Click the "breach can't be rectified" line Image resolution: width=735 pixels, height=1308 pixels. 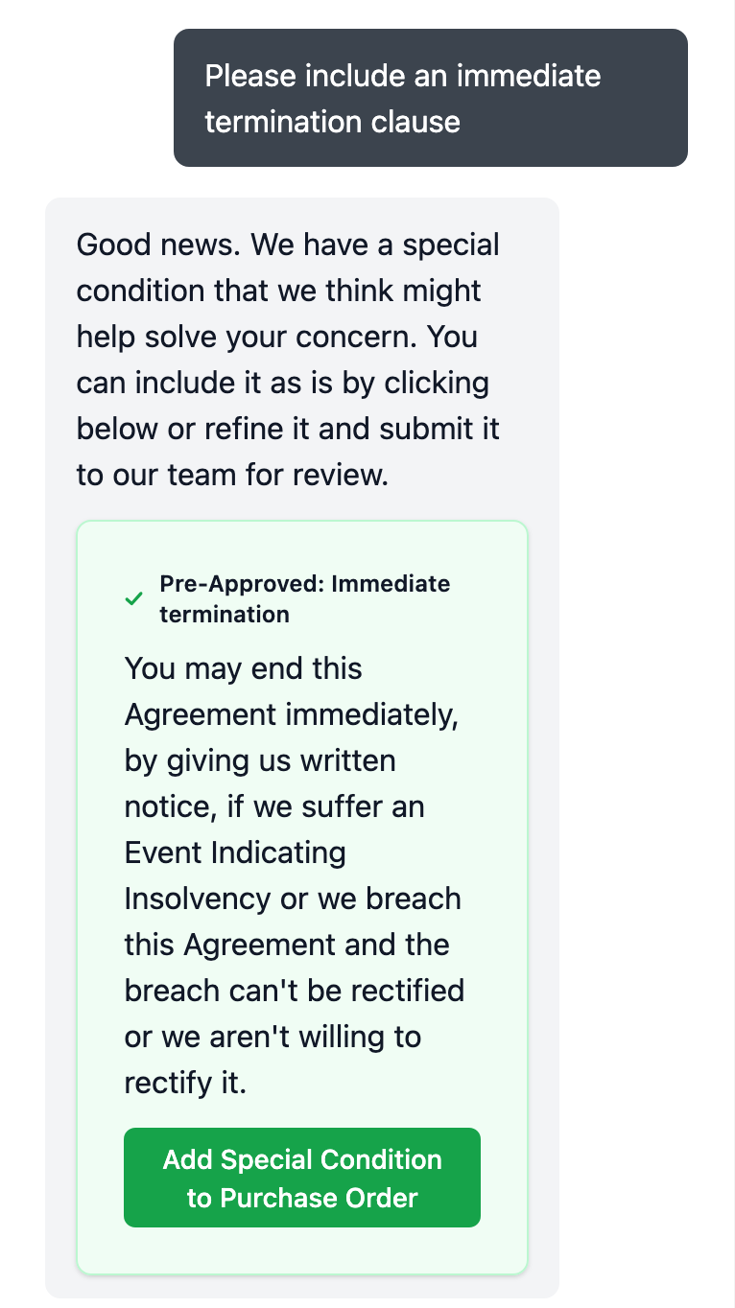point(294,990)
